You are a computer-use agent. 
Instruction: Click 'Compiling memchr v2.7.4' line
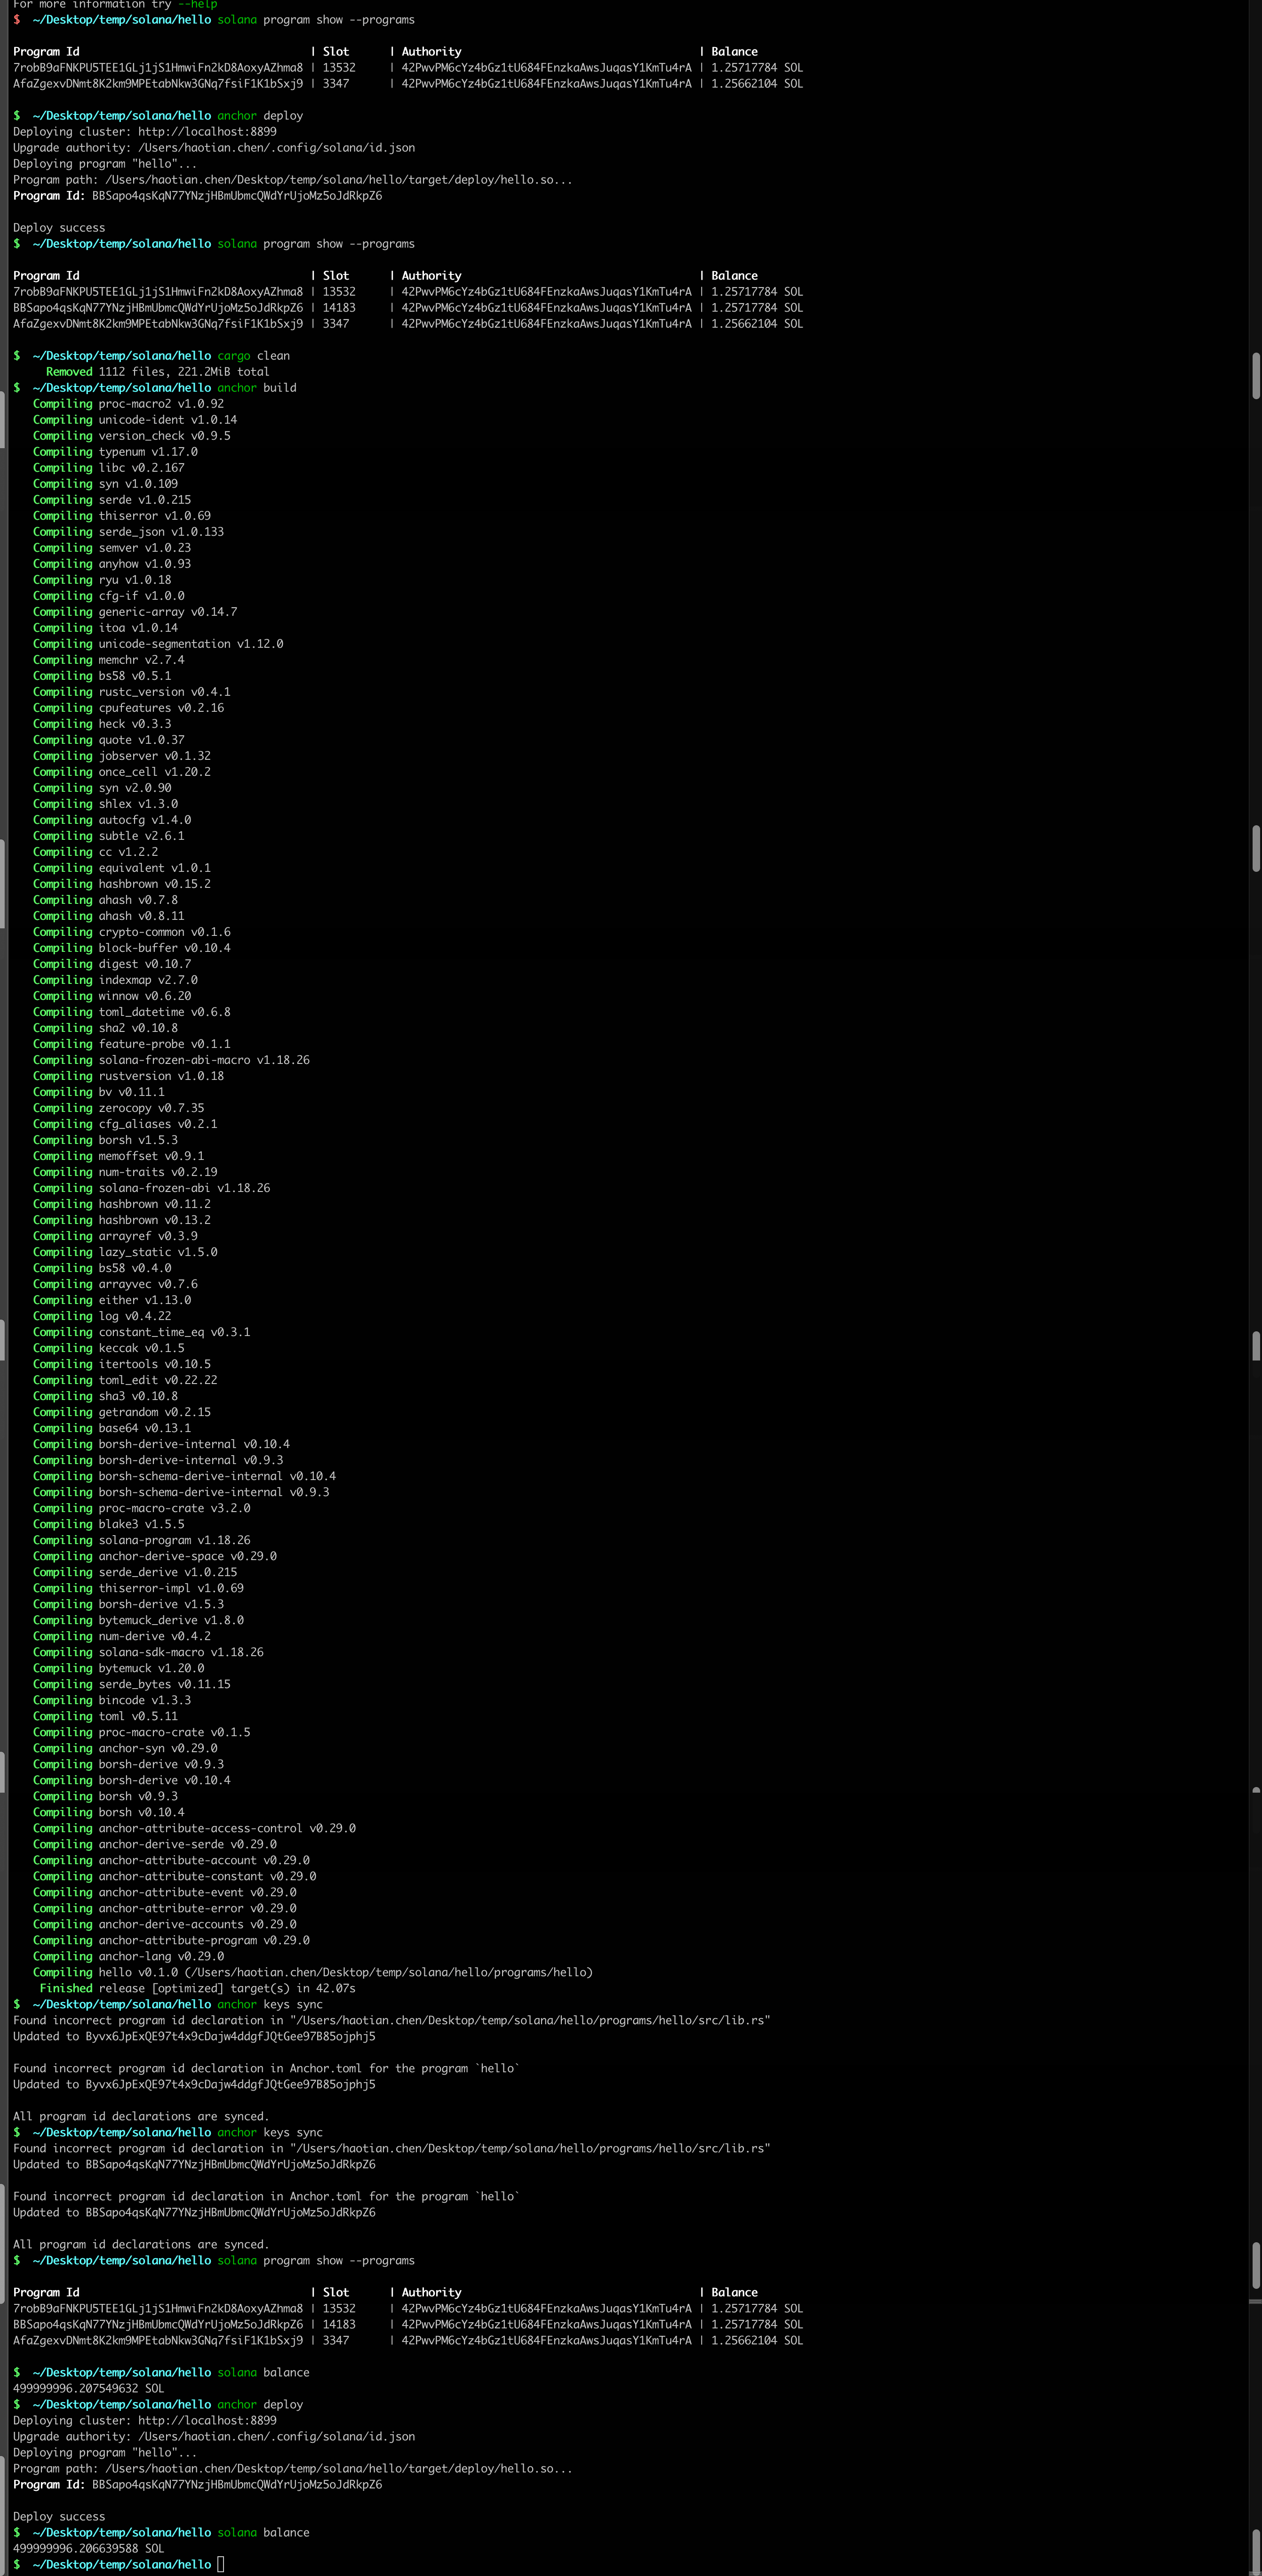click(108, 660)
